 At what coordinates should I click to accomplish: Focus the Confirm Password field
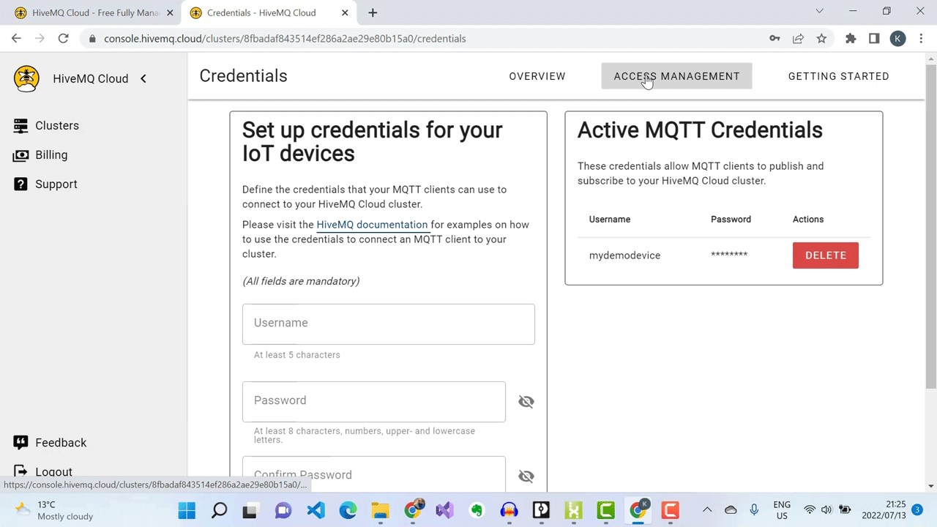[374, 474]
